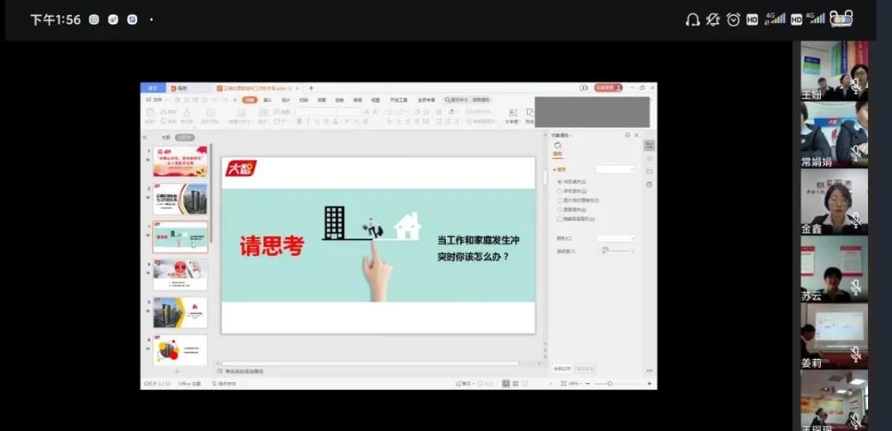Click the add new slide plus icon

176,372
